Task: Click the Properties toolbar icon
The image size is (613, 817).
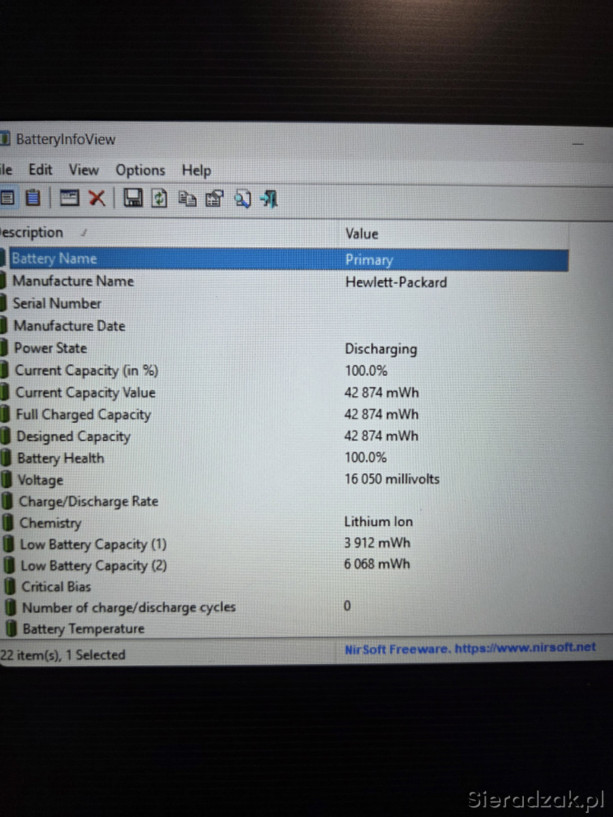Action: point(215,199)
